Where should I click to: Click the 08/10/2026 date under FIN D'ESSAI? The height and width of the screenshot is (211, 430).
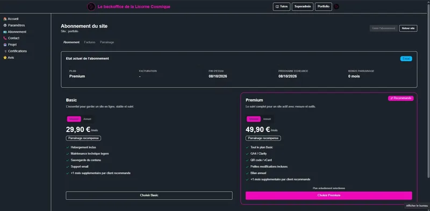(x=218, y=76)
